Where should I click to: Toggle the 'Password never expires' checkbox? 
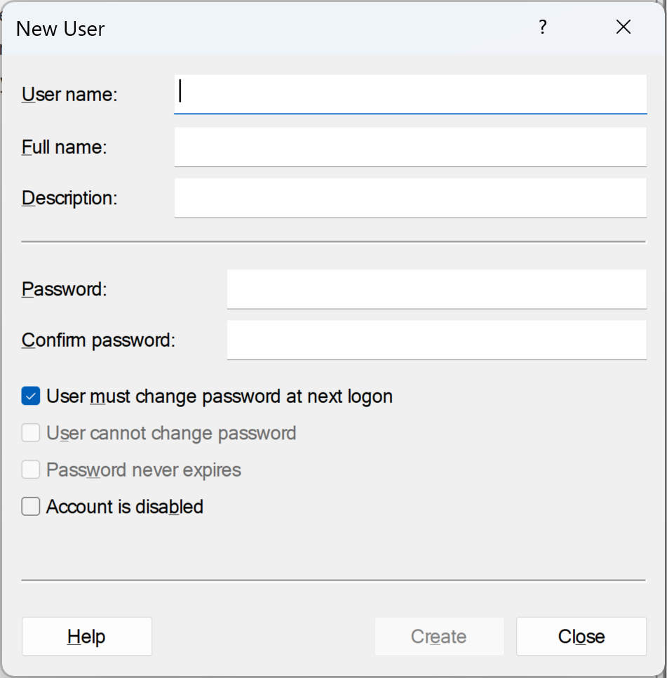30,470
